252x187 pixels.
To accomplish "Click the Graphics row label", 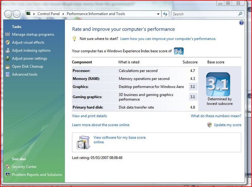I will tap(81, 87).
